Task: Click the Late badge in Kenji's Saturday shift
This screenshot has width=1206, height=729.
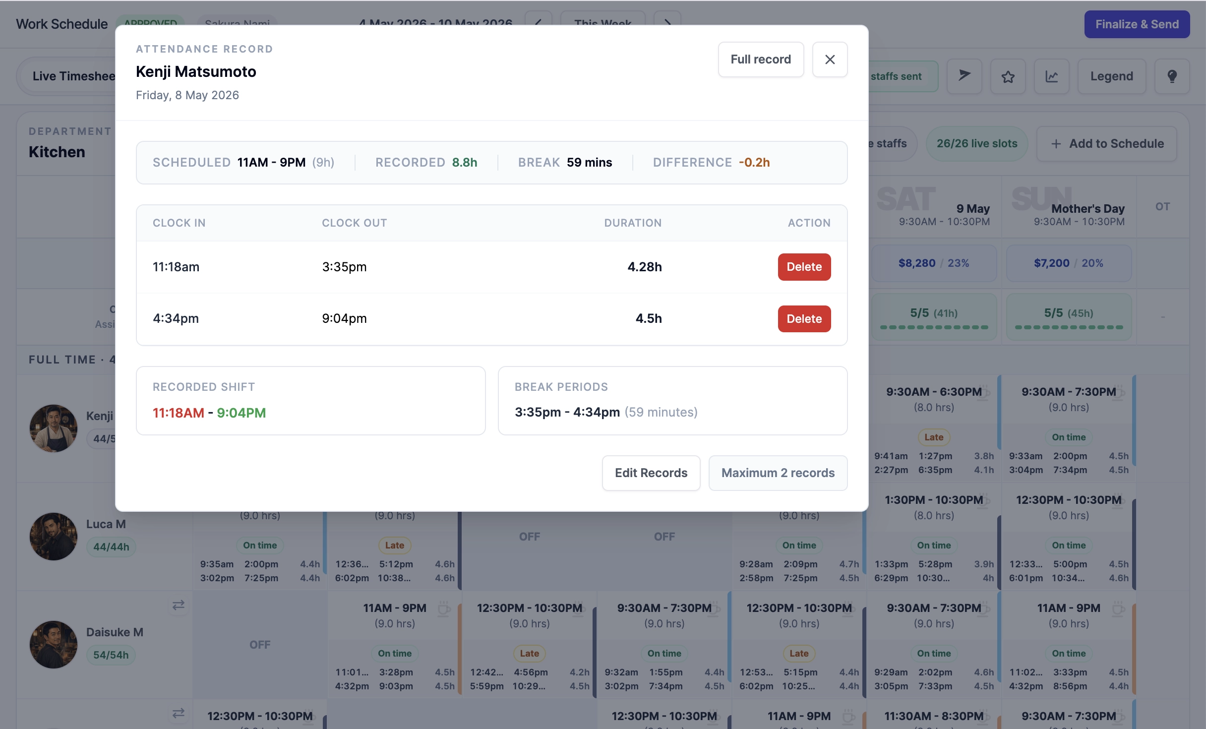Action: point(934,437)
